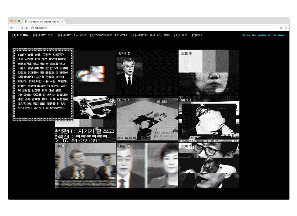Viewport: 297px width, 216px height.
Task: Select the CAM 9 video feed
Action: pyautogui.click(x=209, y=165)
